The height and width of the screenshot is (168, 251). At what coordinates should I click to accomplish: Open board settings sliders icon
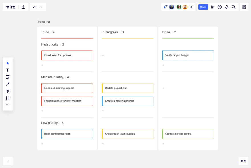(213, 7)
